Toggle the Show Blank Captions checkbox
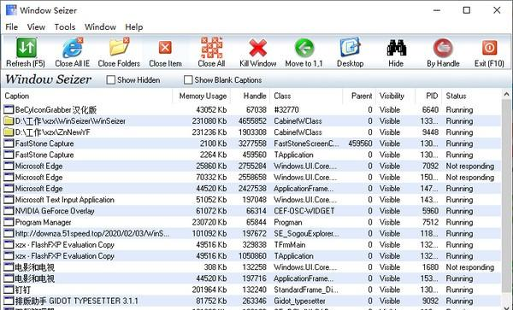The image size is (513, 310). [188, 80]
